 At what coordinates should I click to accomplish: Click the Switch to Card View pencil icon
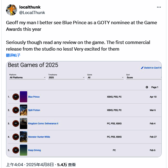[x=142, y=68]
